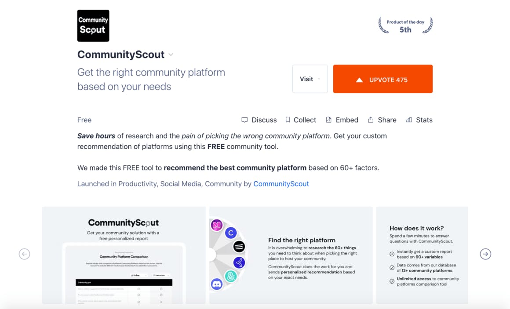Expand the chevron next to CommunityScout title

[171, 55]
